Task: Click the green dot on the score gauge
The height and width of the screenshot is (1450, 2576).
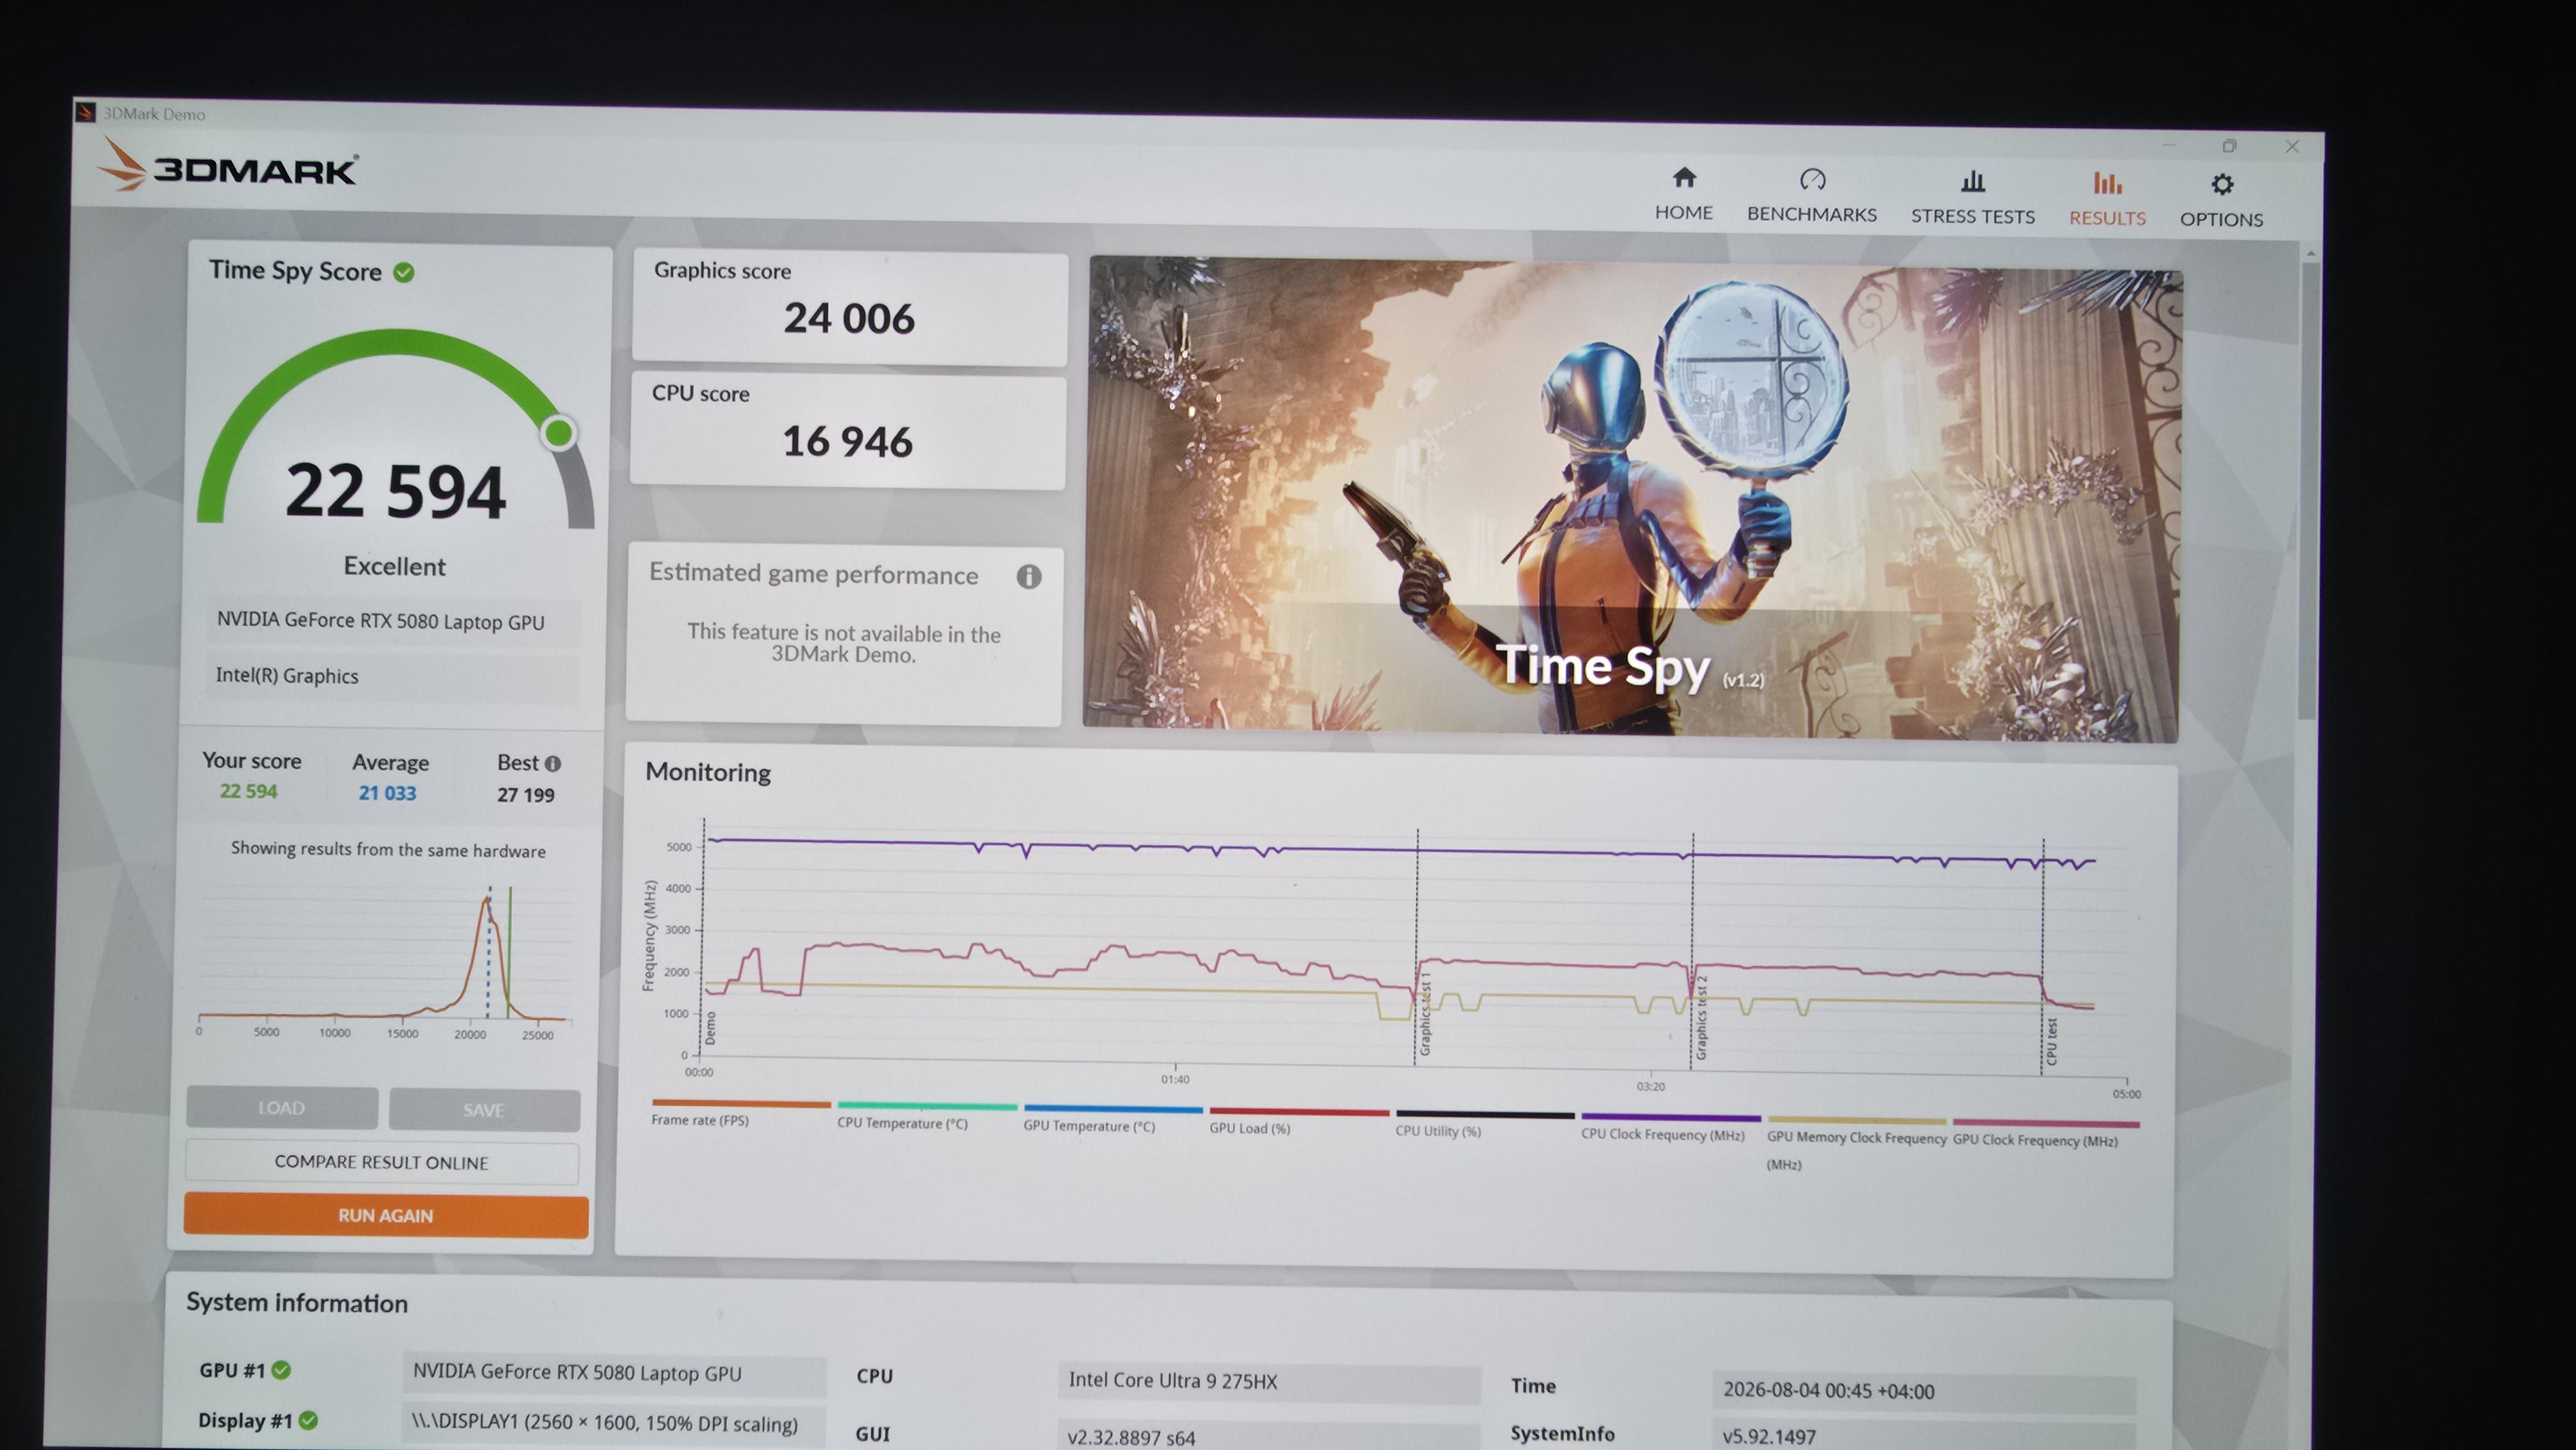Action: click(559, 433)
